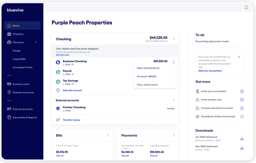The image size is (256, 163).
Task: Click the Activate card link
Action: [62, 55]
